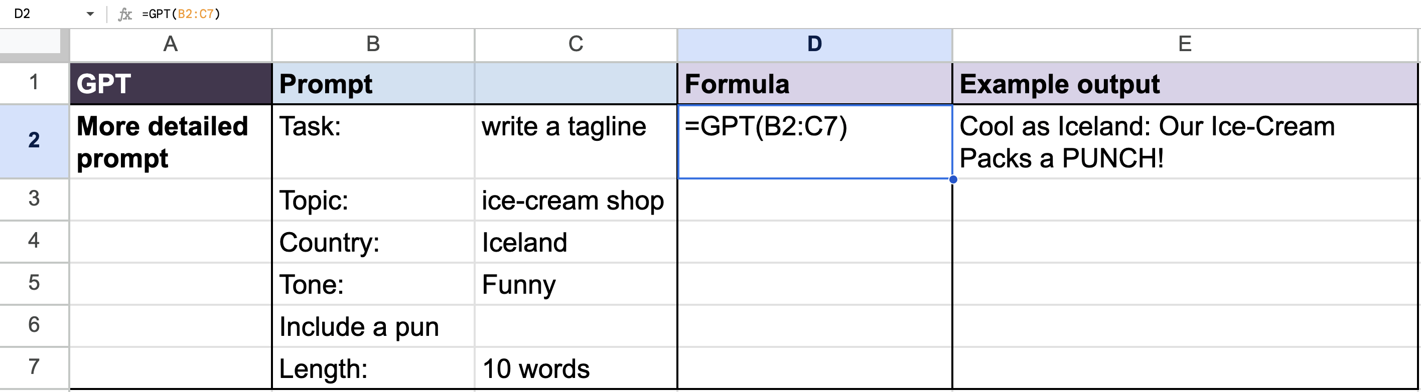Select row 7 header

34,367
